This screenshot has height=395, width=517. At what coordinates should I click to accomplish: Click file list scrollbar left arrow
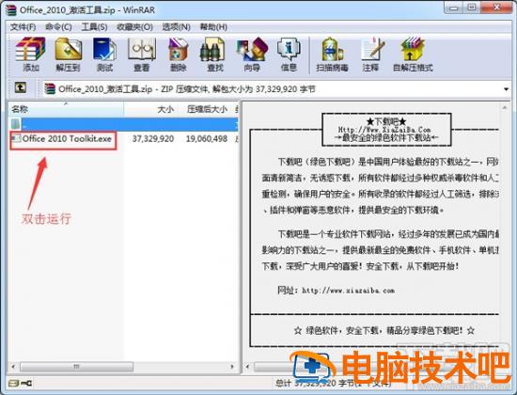tap(13, 366)
